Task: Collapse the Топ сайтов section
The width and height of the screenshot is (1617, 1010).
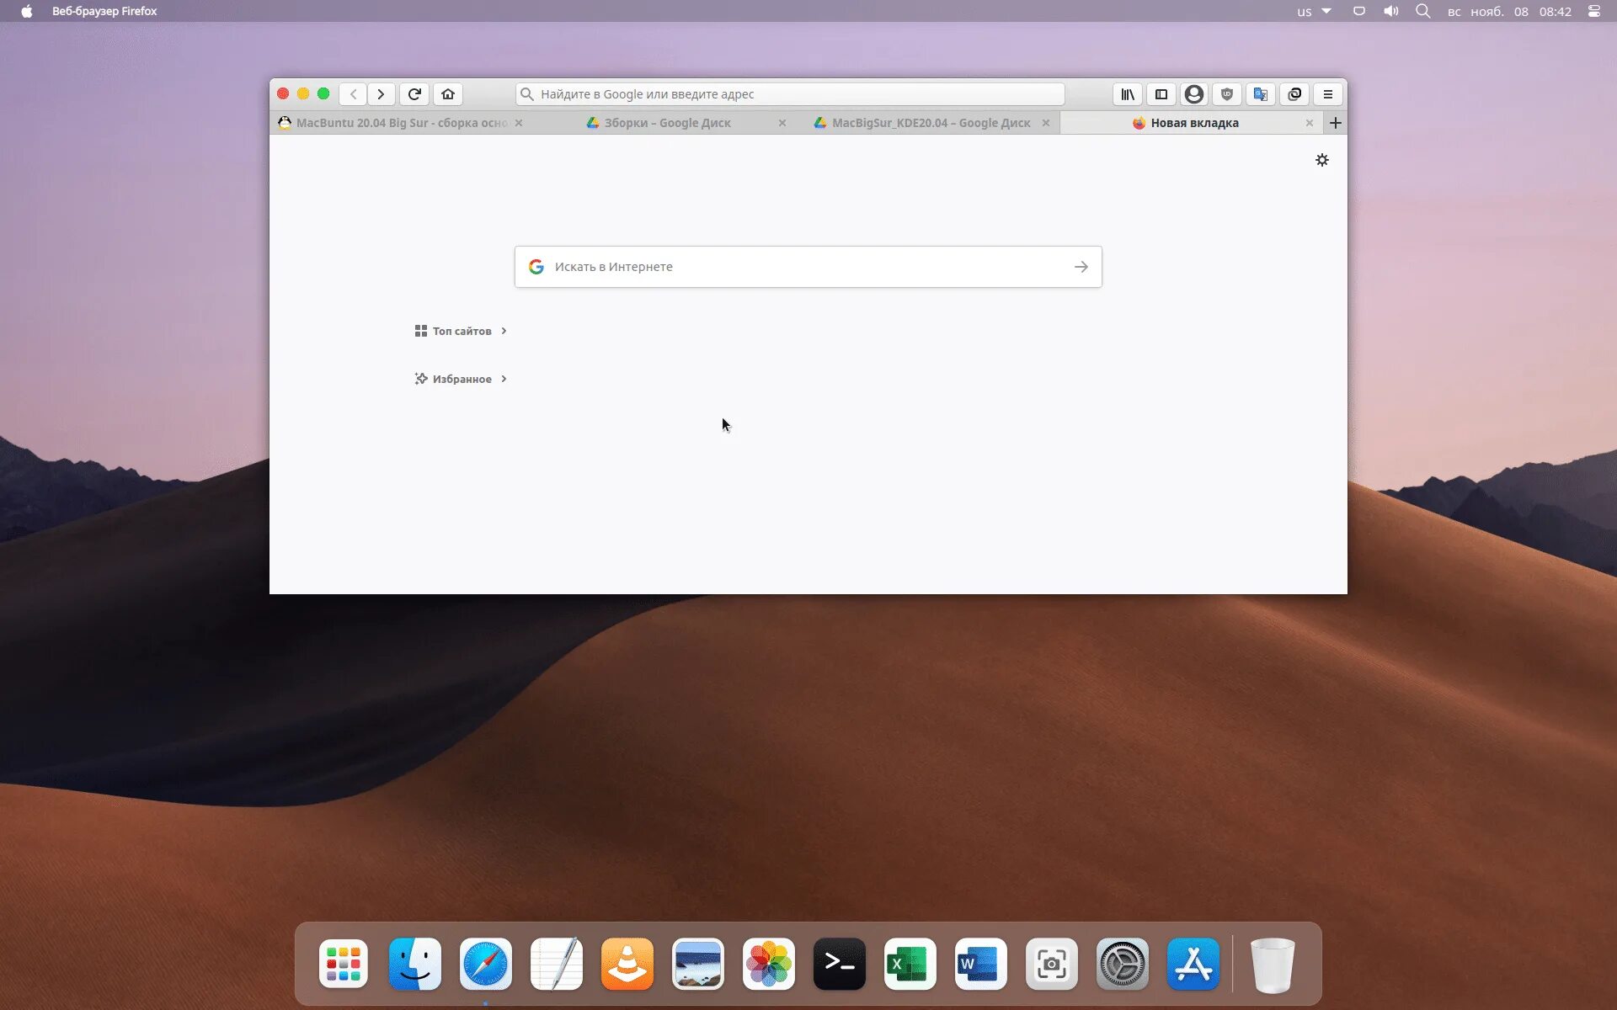Action: pos(462,331)
